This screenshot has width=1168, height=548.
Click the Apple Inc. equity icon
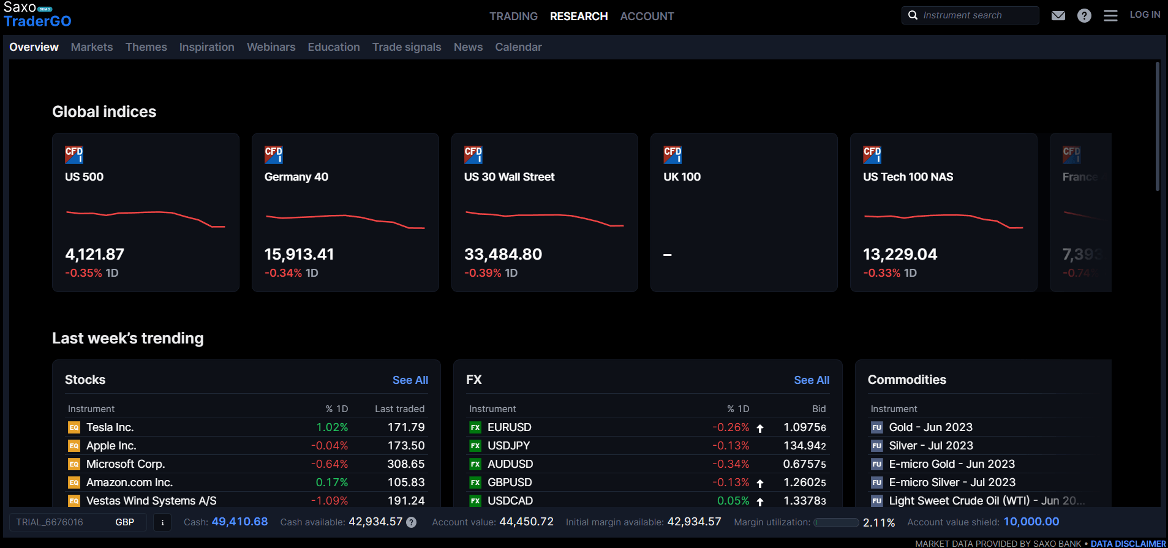point(74,446)
